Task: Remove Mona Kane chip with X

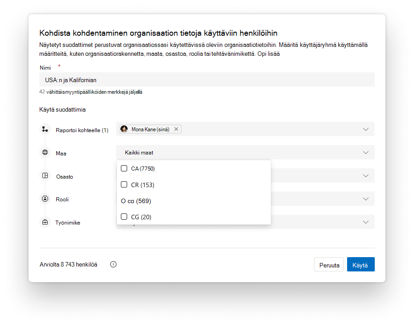Action: 176,129
